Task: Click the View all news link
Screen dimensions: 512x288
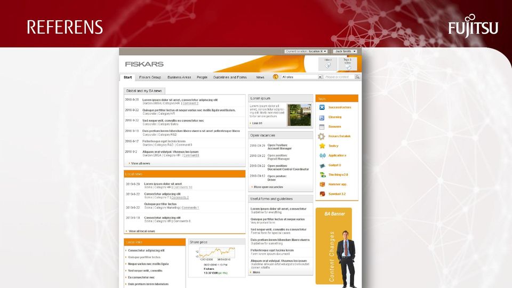Action: 140,163
